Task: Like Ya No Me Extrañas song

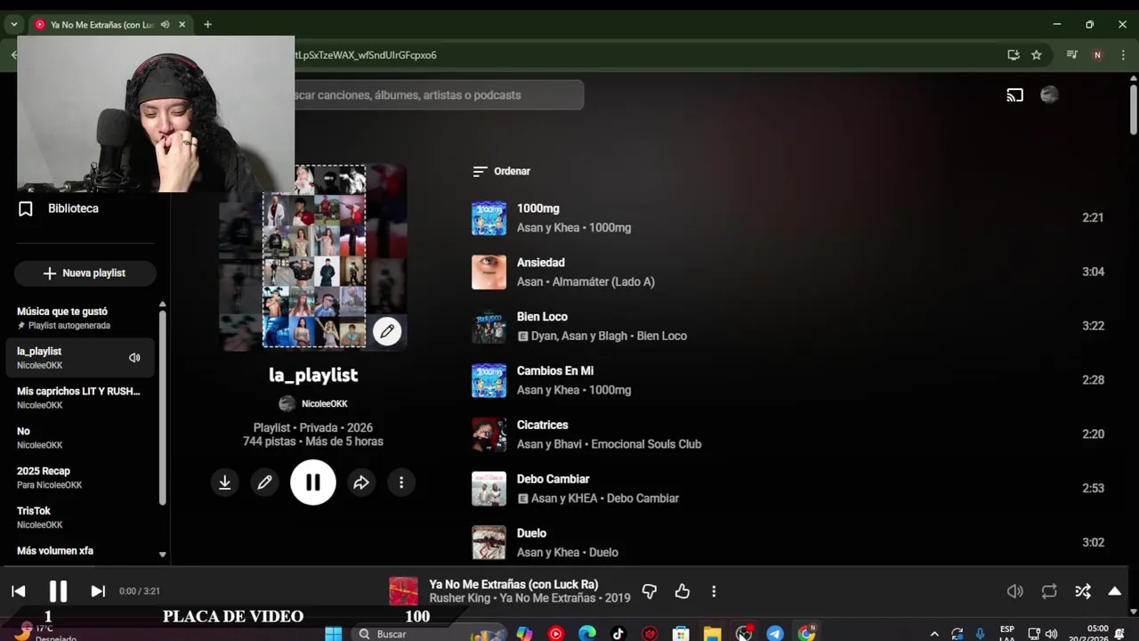Action: coord(683,591)
